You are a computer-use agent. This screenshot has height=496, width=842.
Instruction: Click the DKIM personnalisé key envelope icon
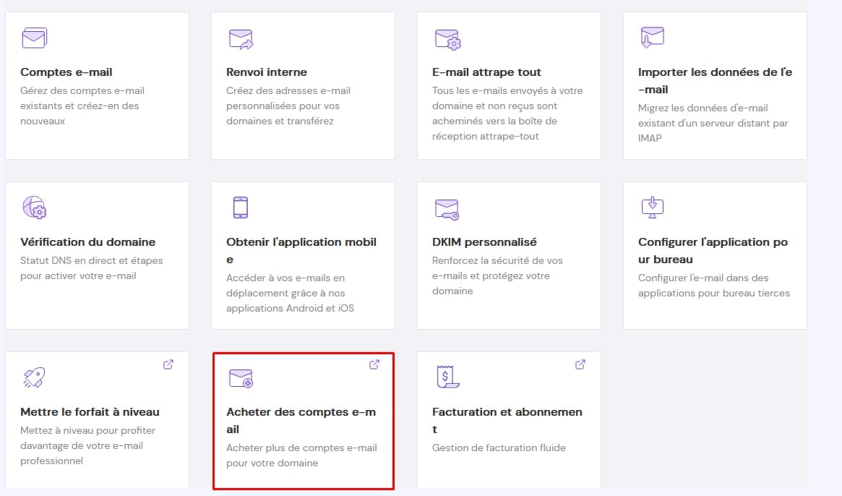[x=447, y=209]
